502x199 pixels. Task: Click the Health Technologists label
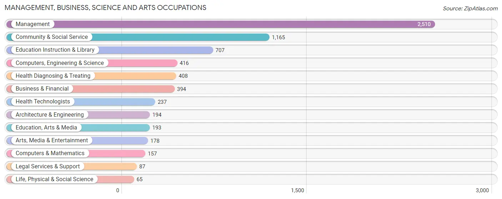43,102
